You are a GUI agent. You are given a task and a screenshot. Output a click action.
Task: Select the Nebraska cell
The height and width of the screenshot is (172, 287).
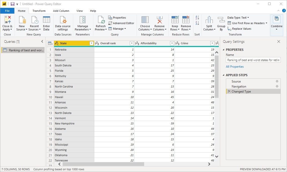click(x=74, y=50)
